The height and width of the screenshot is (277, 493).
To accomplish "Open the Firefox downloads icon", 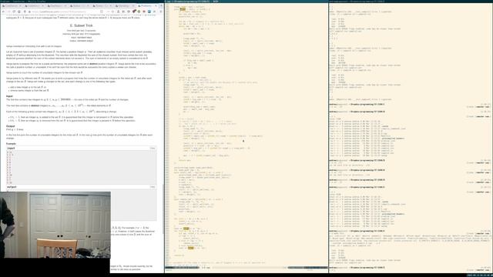I will click(x=118, y=12).
